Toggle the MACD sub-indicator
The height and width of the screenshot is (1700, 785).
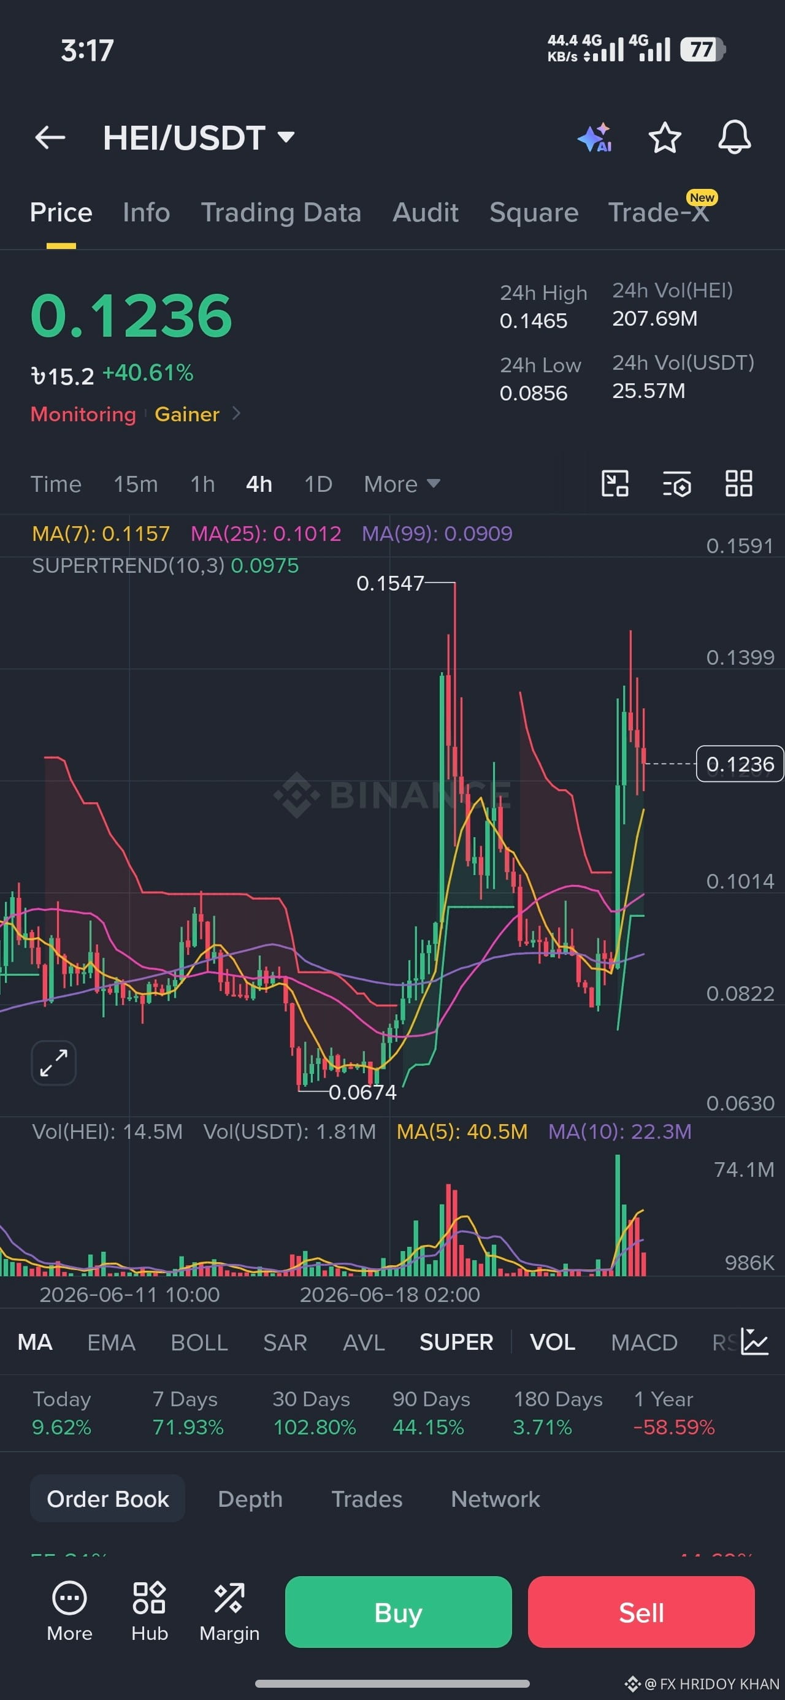pyautogui.click(x=645, y=1342)
